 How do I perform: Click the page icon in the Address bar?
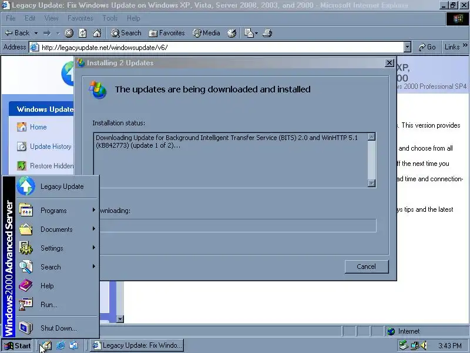pos(35,47)
